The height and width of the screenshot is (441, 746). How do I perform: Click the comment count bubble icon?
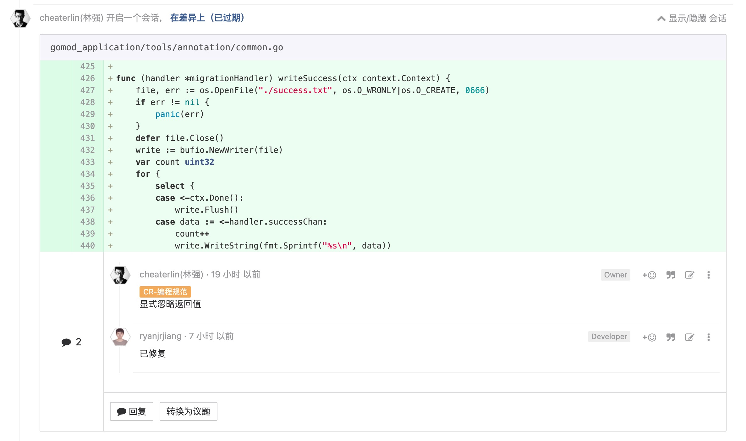66,342
